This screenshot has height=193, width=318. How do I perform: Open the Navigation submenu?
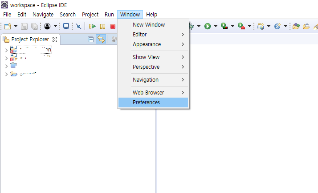[x=153, y=80]
